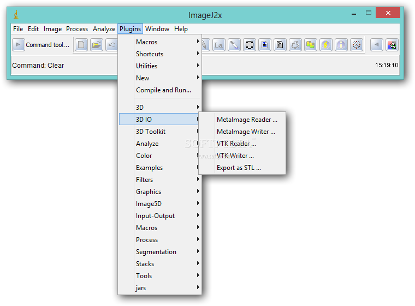The width and height of the screenshot is (415, 306).
Task: Expand the Graphics submenu
Action: pos(159,192)
